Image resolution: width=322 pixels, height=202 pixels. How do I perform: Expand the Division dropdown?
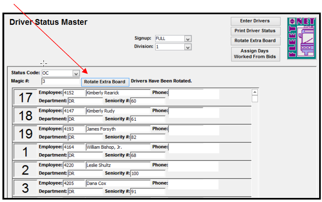pyautogui.click(x=188, y=47)
